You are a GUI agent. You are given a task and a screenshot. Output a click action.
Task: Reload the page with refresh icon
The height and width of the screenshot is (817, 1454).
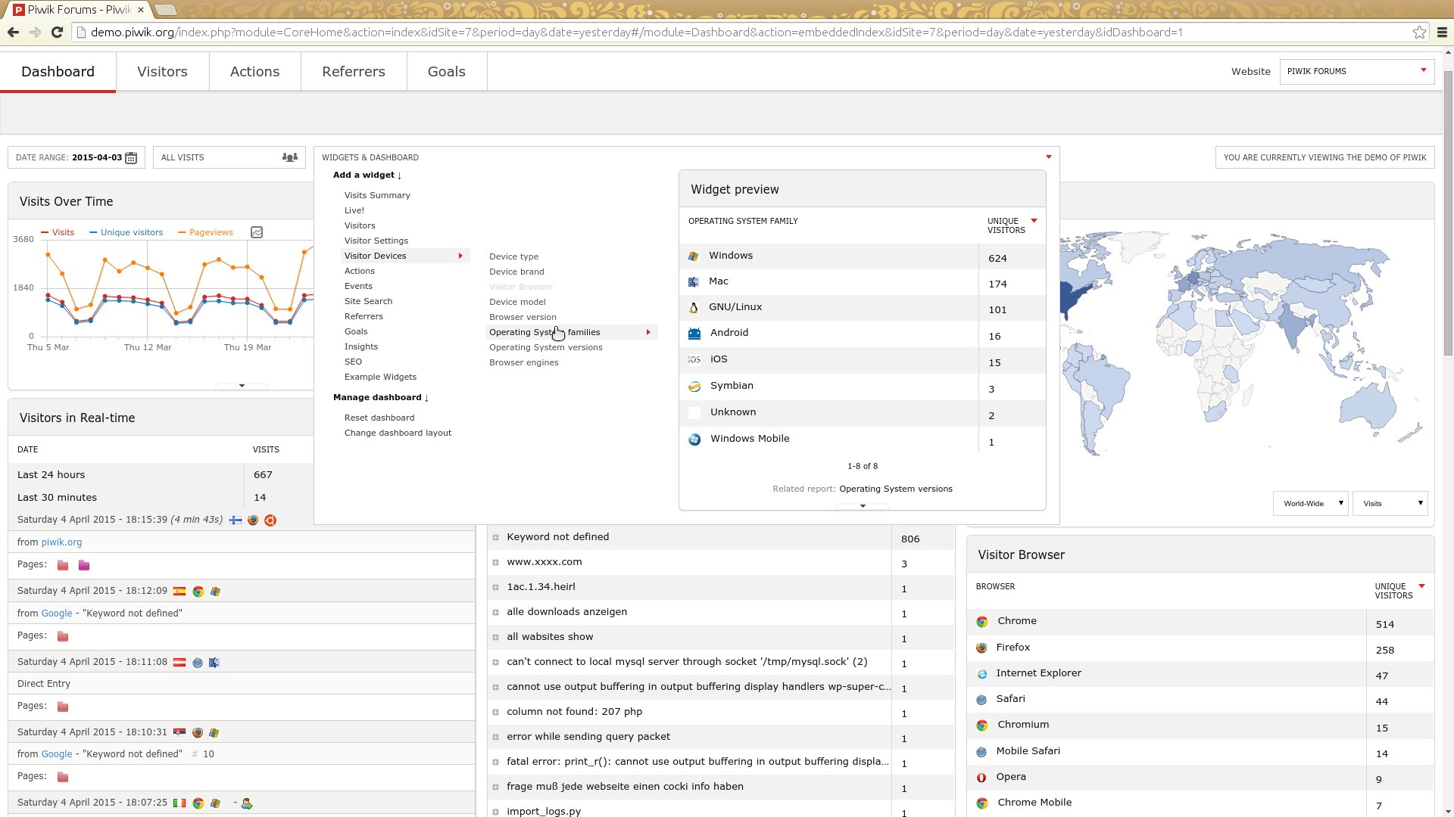coord(57,33)
